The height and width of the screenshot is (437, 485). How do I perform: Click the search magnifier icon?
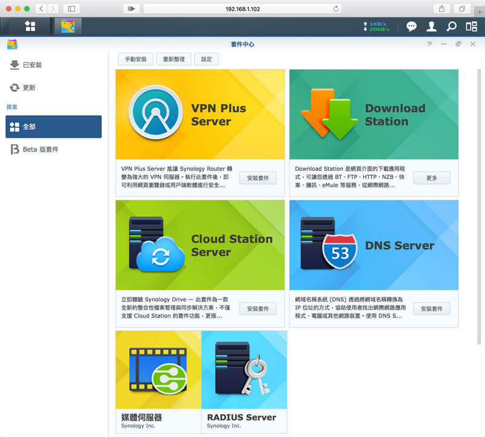451,27
